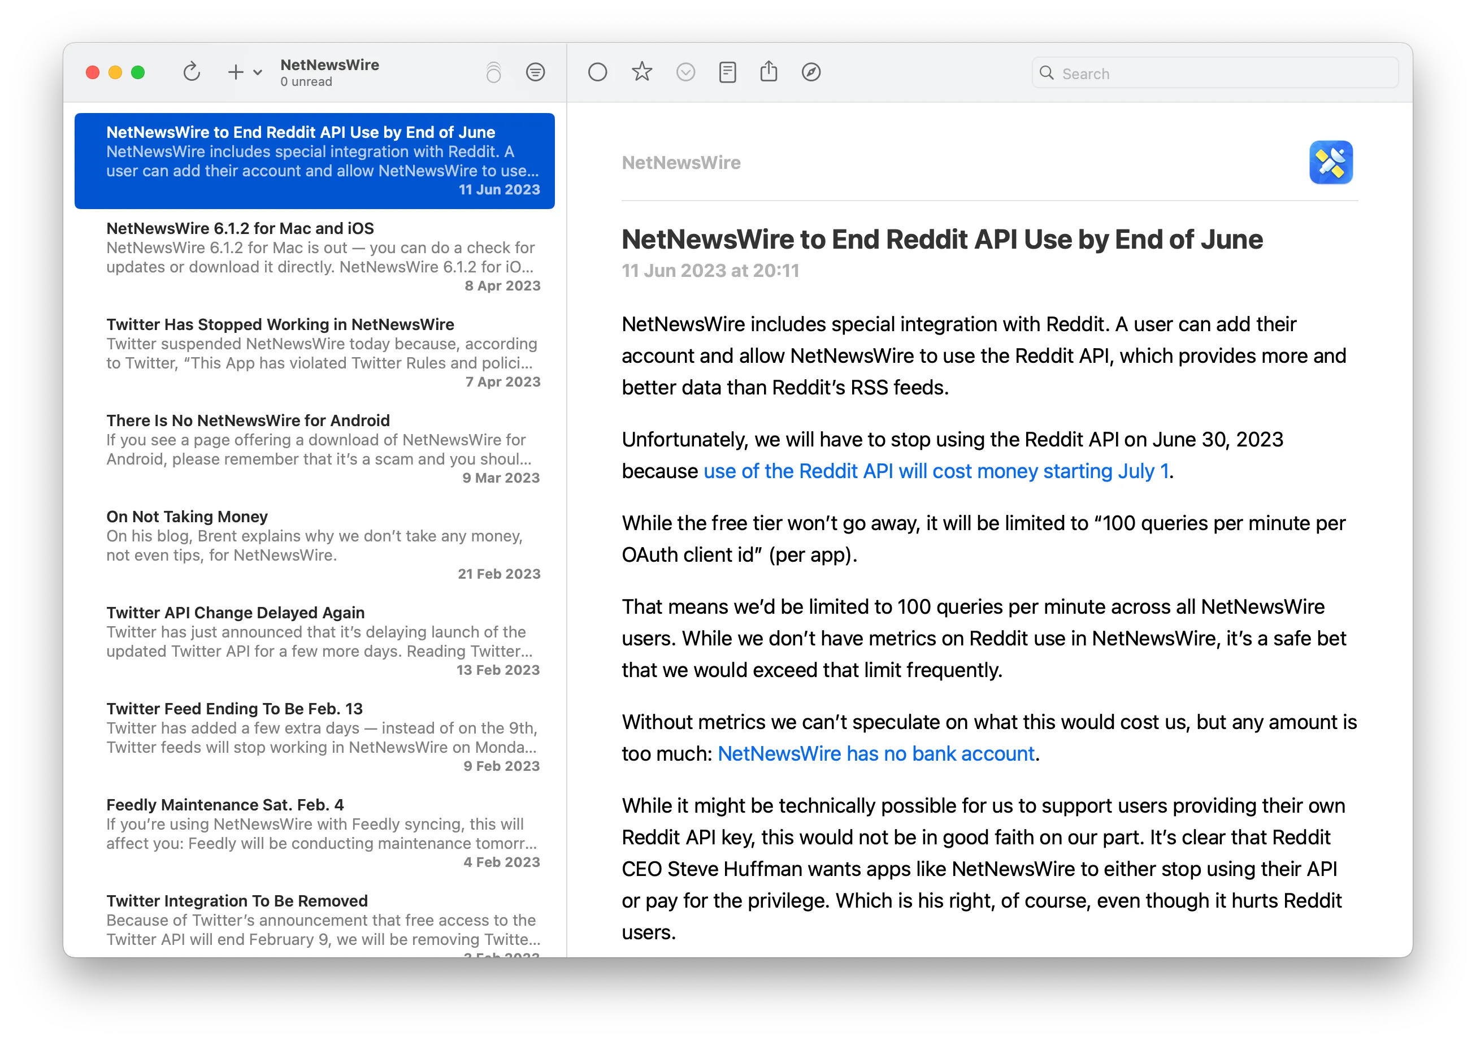
Task: Go to next unread with chevron icon
Action: [x=685, y=72]
